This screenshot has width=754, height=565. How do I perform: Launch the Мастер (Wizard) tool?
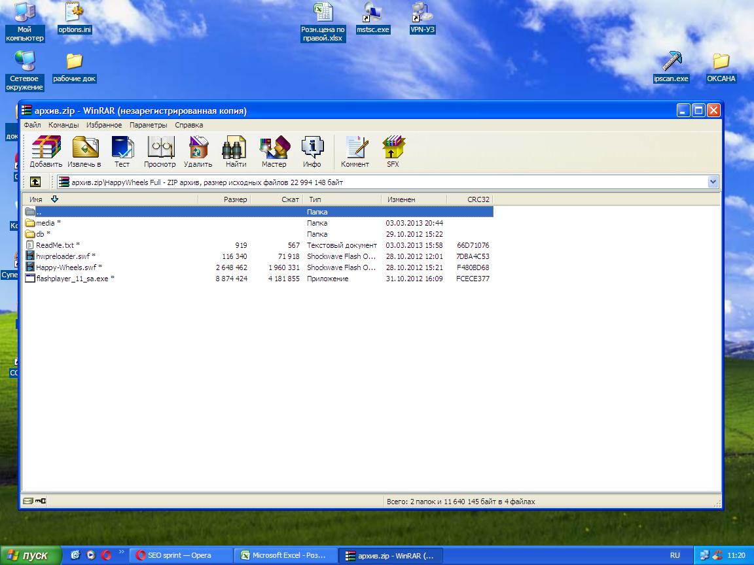coord(274,151)
